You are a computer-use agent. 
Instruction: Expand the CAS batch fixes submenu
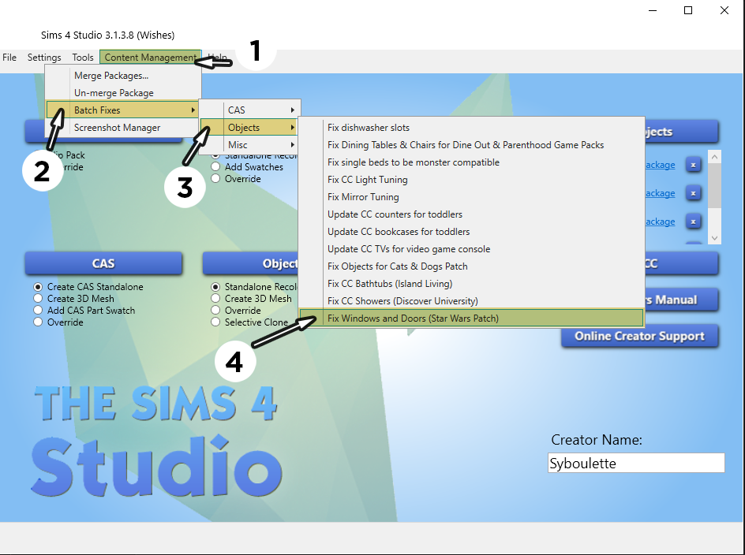[x=250, y=110]
